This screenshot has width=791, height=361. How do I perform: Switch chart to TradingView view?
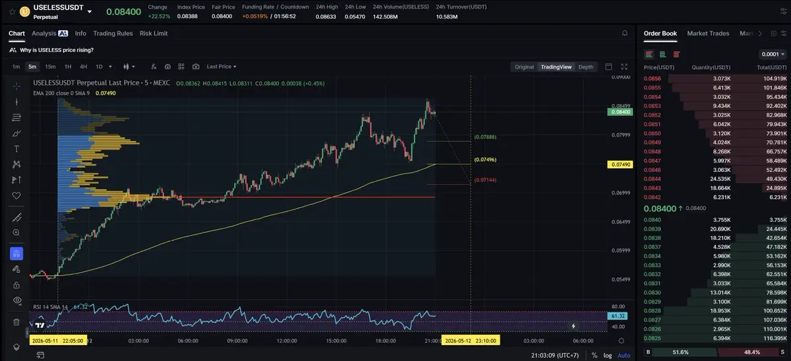pyautogui.click(x=556, y=67)
